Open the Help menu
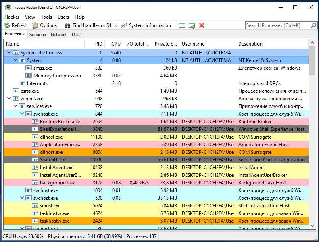Screen dimensions: 319x242 79,17
